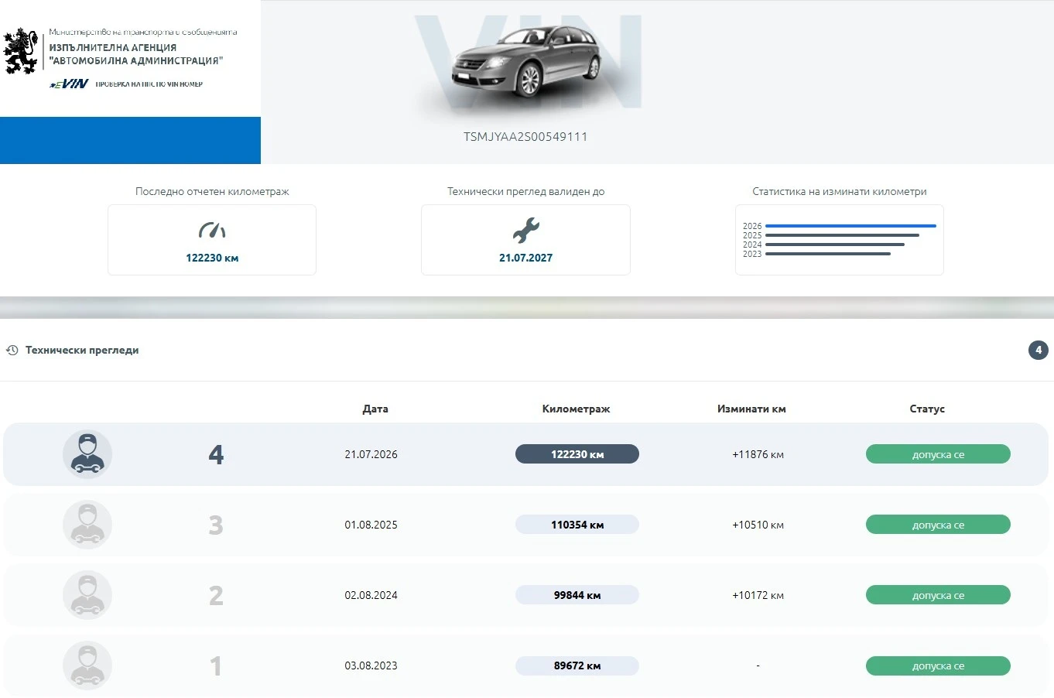
Task: Click the wrench icon above 21.07.2027
Action: coord(525,230)
